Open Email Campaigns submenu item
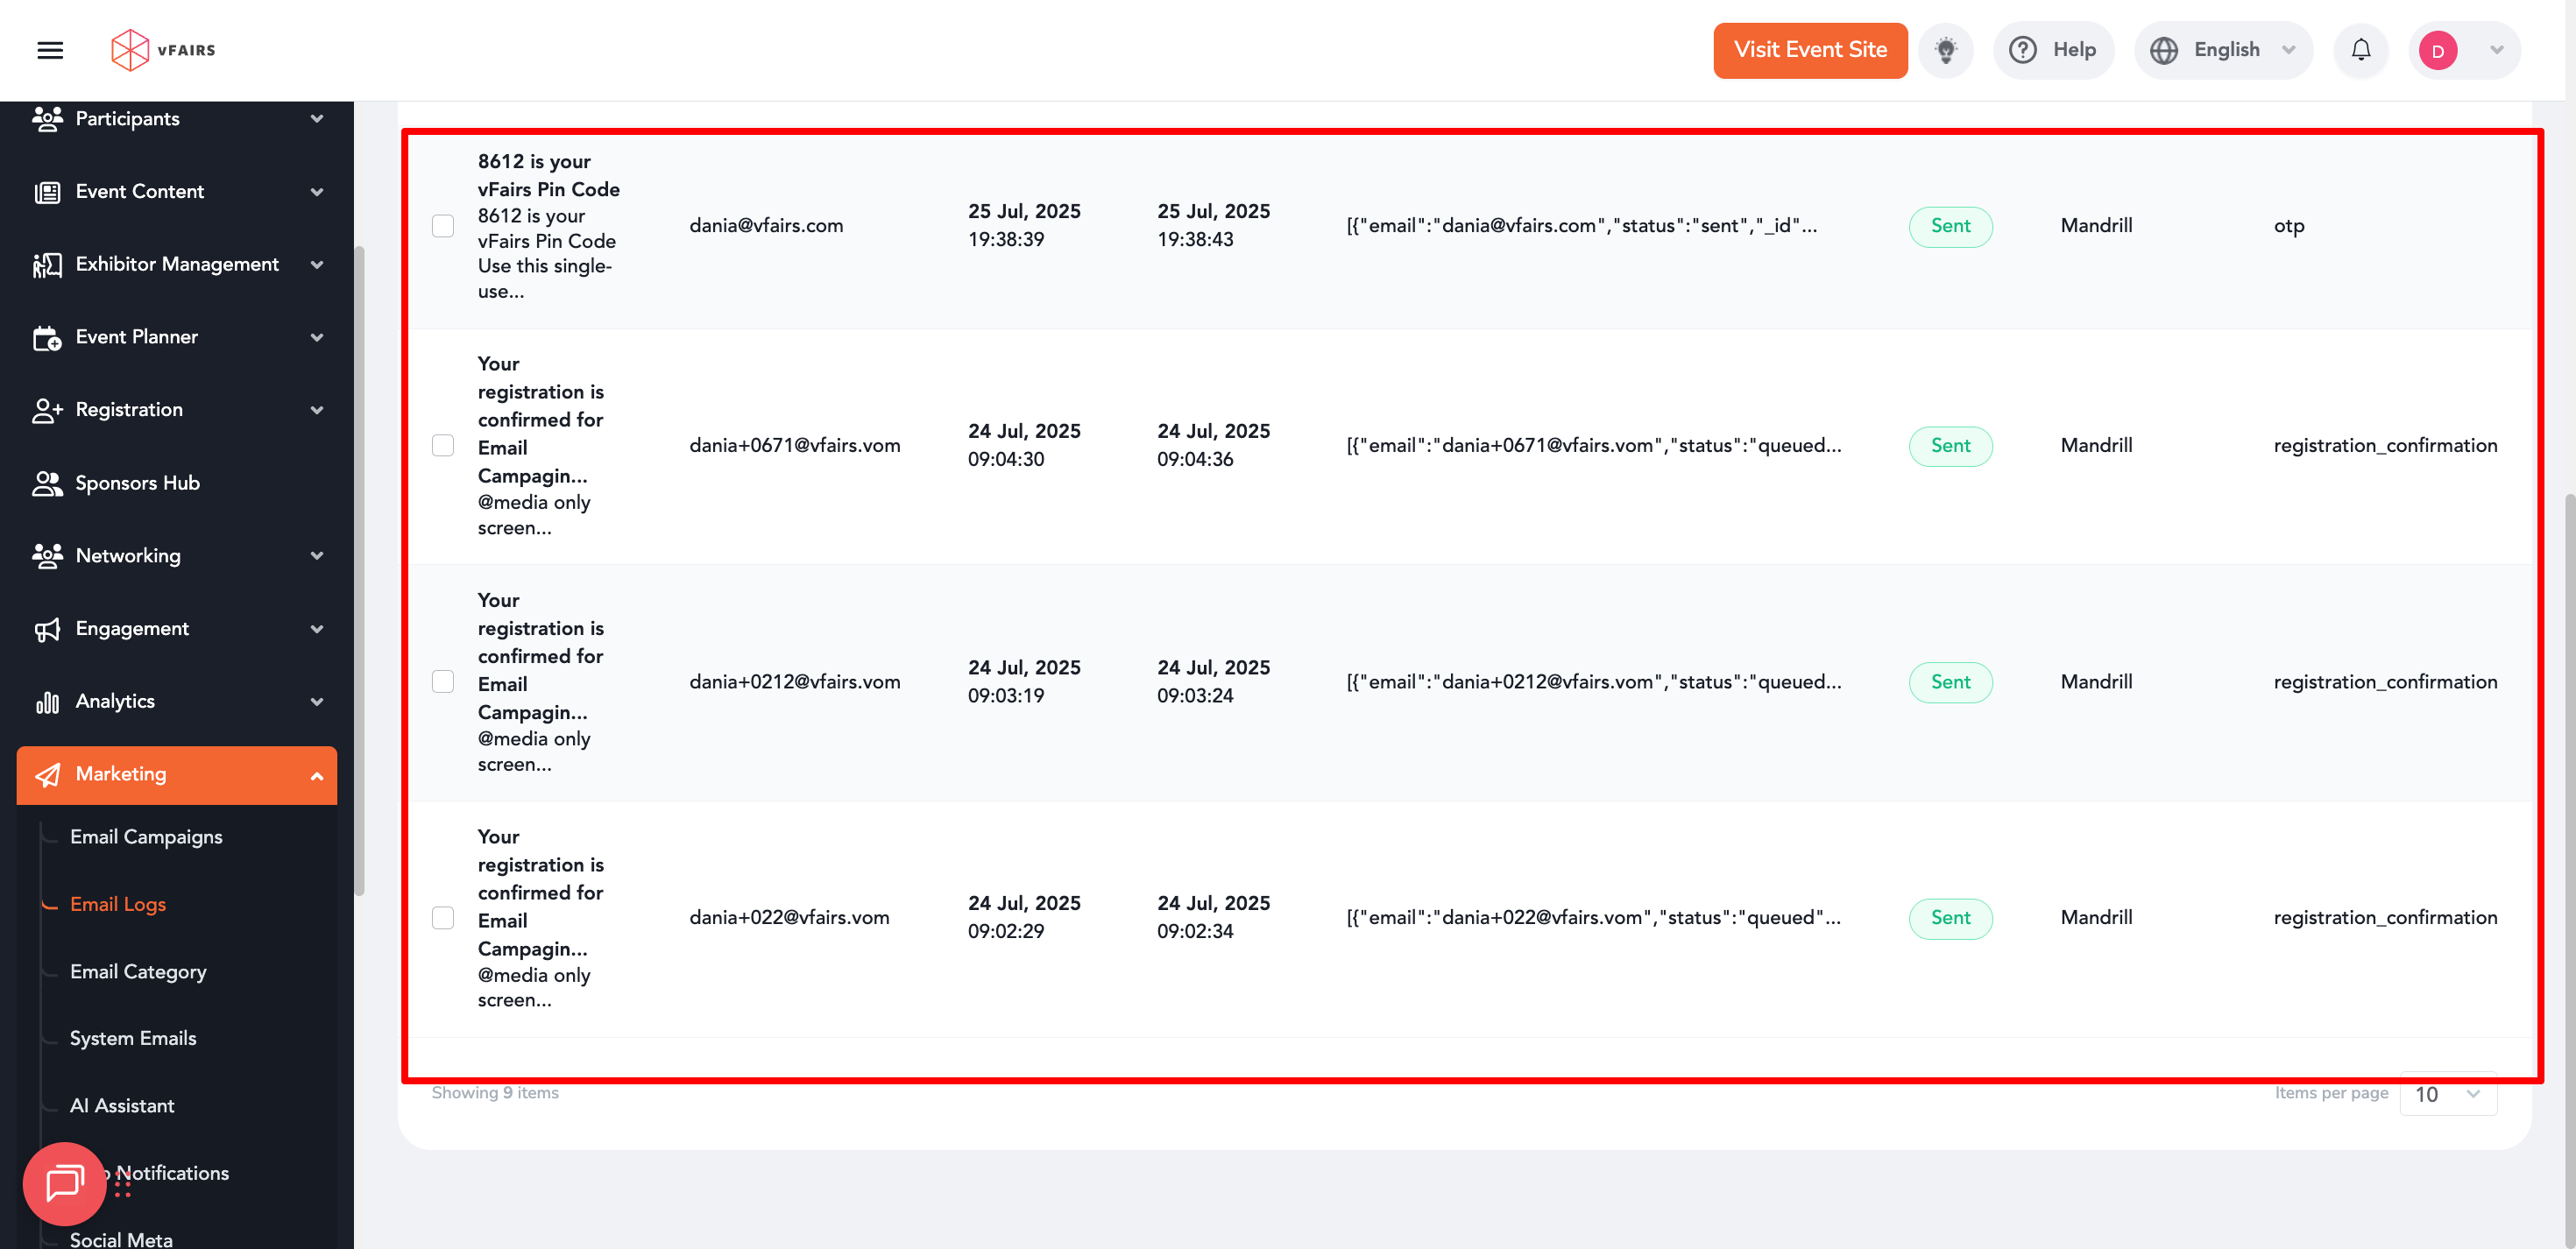2576x1249 pixels. tap(146, 837)
